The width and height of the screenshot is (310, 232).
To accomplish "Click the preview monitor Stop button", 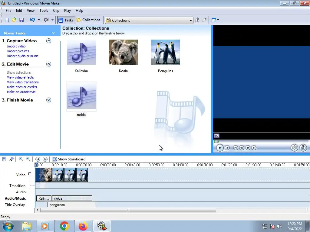I will coord(227,148).
